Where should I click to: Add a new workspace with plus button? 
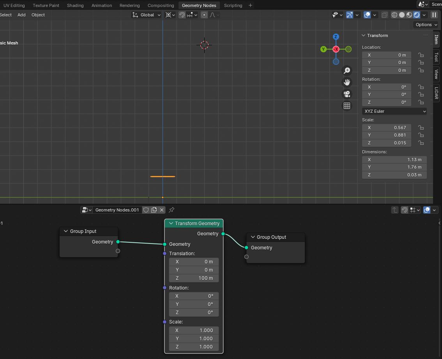pos(250,5)
